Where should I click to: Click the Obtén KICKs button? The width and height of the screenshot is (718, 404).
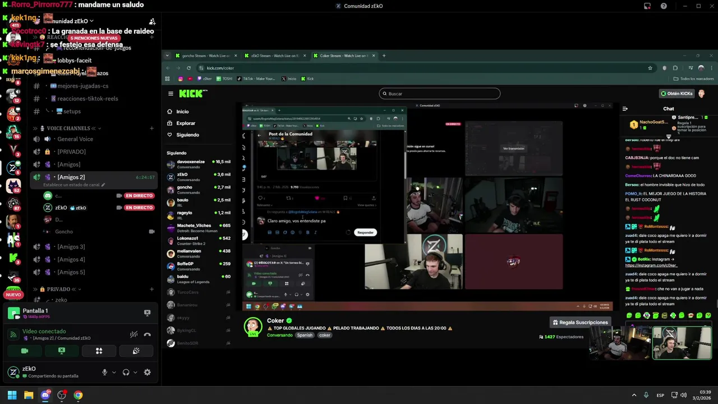[x=676, y=94]
